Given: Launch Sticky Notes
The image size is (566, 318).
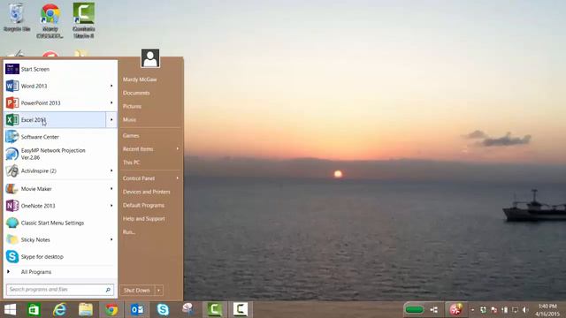Looking at the screenshot, I should tap(55, 239).
